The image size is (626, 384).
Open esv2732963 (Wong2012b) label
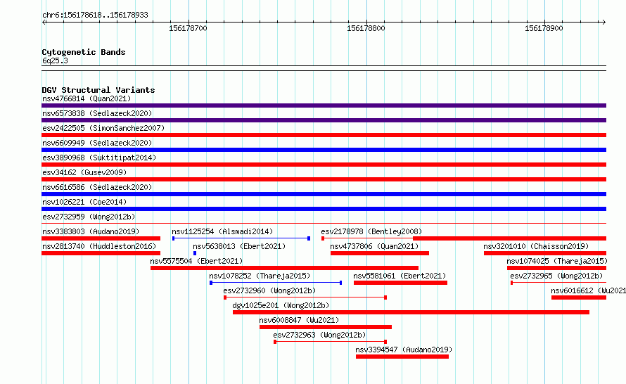[x=319, y=335]
